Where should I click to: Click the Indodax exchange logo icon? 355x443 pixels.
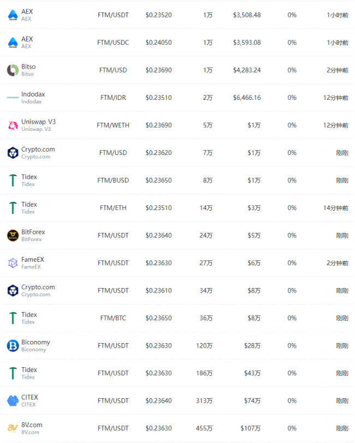pos(13,98)
